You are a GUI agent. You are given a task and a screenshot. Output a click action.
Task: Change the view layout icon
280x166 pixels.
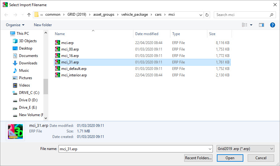point(245,25)
